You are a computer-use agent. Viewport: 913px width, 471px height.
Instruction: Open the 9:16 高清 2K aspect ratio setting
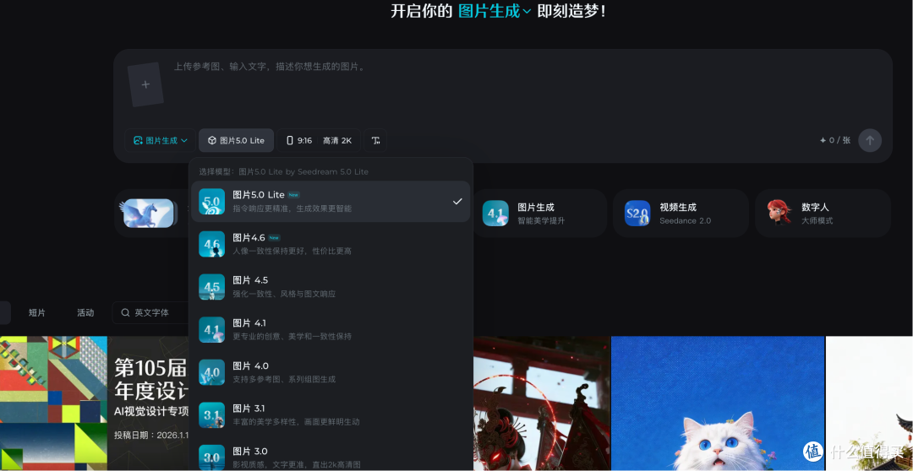(x=319, y=141)
